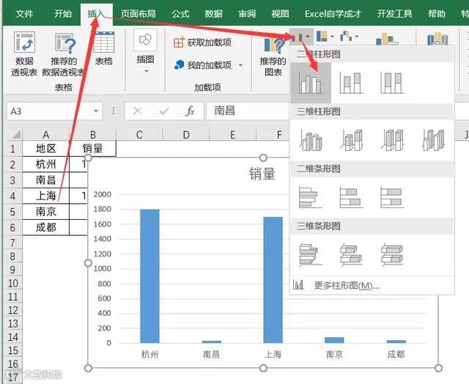The height and width of the screenshot is (384, 469).
Task: Select 2-D clustered column chart
Action: click(x=311, y=83)
